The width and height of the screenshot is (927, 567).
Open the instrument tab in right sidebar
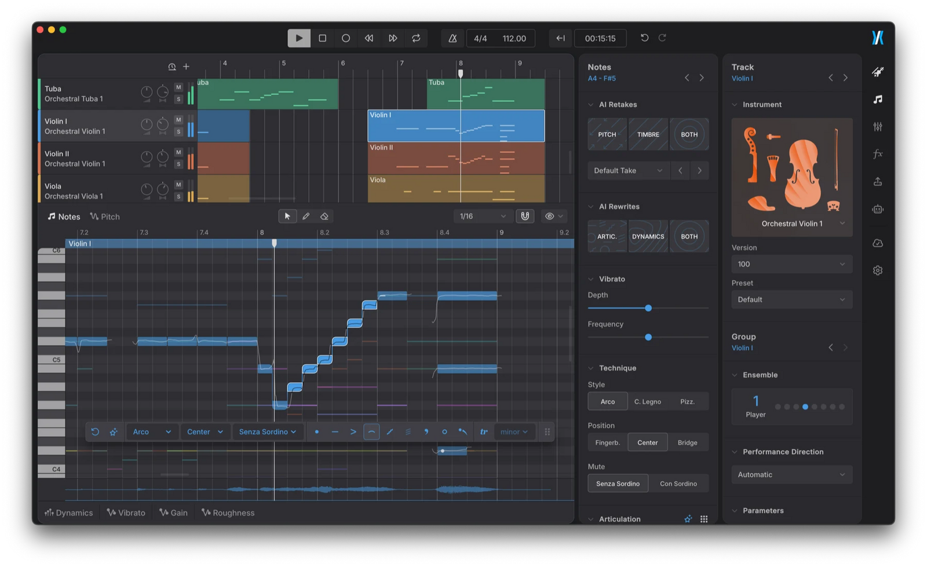(878, 72)
